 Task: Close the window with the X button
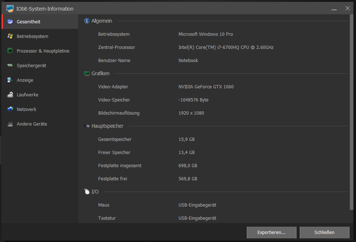tap(347, 8)
